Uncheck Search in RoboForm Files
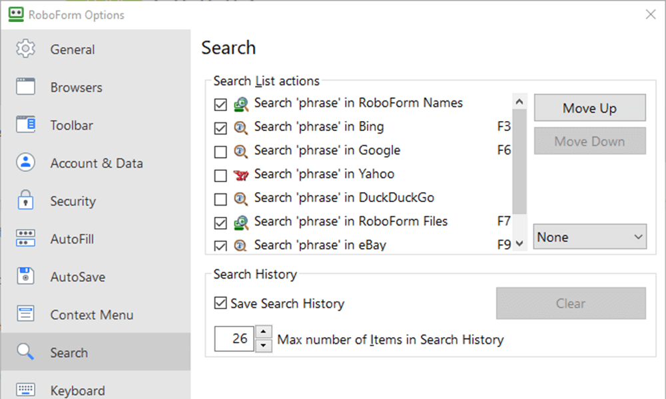 [x=220, y=223]
